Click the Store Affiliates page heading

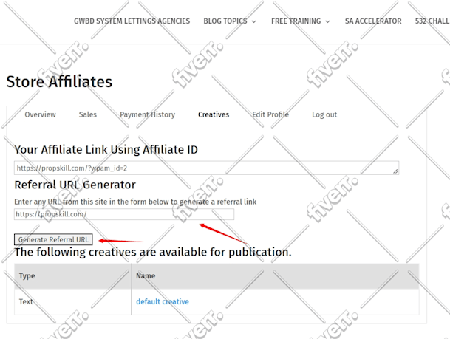click(x=59, y=82)
